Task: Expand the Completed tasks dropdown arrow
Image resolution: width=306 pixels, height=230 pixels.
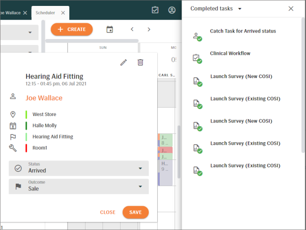Action: tap(240, 9)
